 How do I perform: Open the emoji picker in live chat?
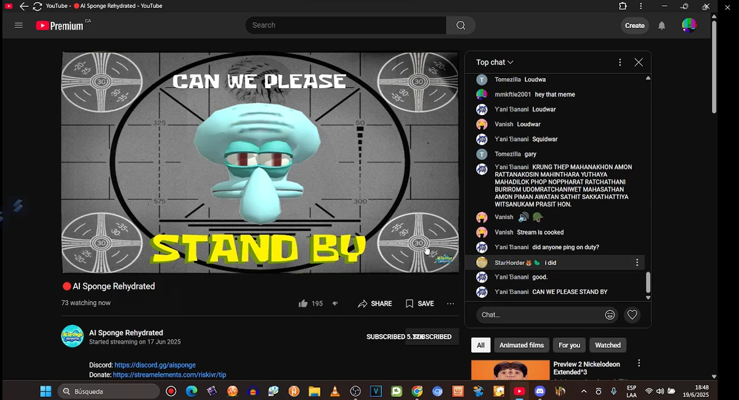point(610,314)
